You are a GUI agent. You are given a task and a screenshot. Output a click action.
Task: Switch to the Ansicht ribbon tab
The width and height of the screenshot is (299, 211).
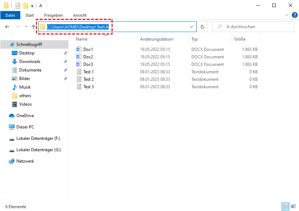[80, 15]
